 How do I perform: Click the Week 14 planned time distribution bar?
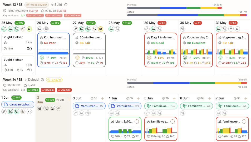click(x=187, y=83)
